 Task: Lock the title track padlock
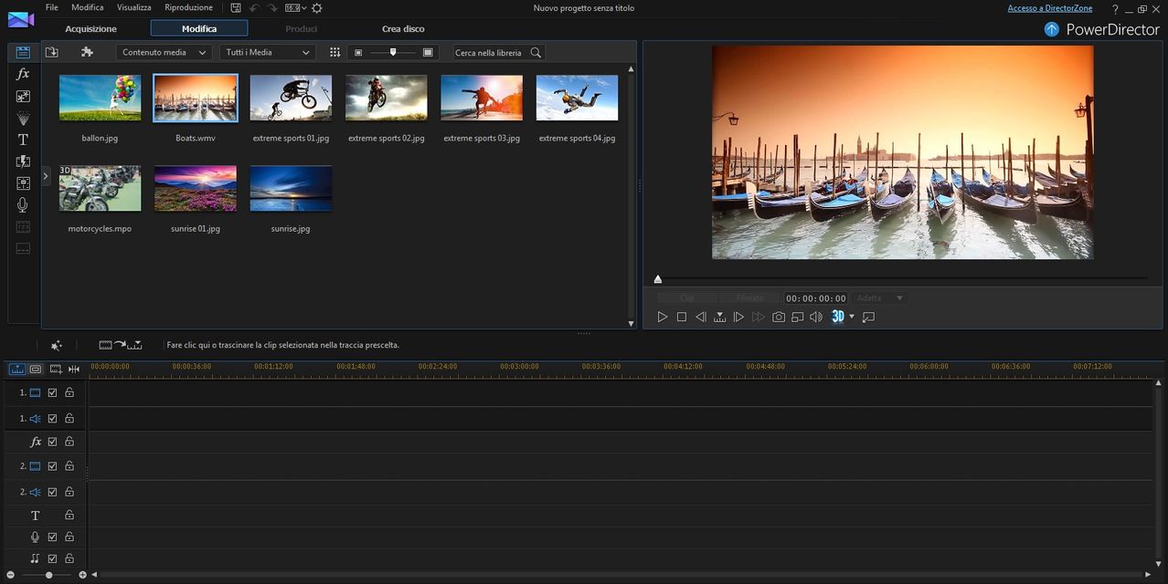[69, 515]
